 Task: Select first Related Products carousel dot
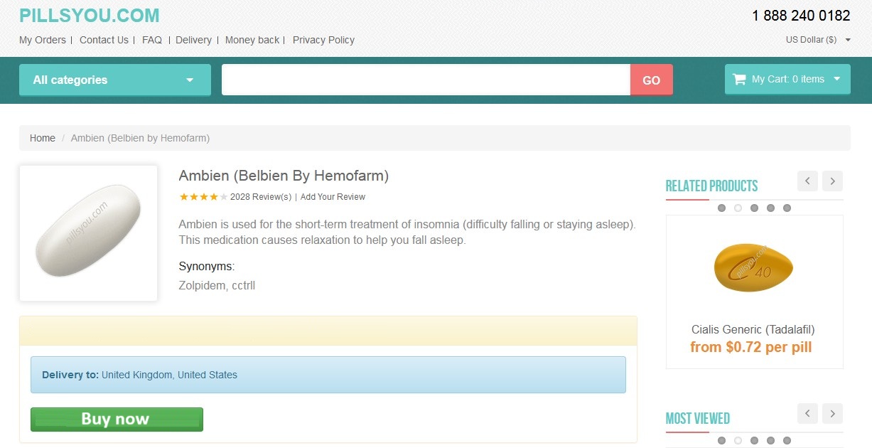[x=721, y=208]
